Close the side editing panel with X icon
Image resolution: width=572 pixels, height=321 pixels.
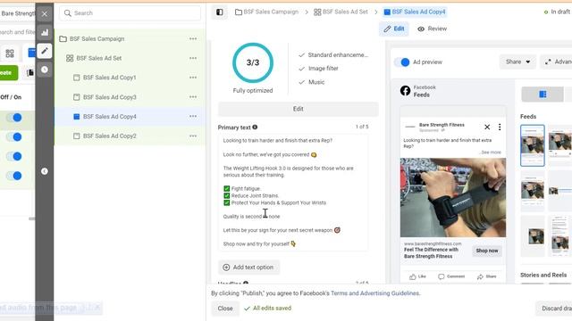pos(45,14)
